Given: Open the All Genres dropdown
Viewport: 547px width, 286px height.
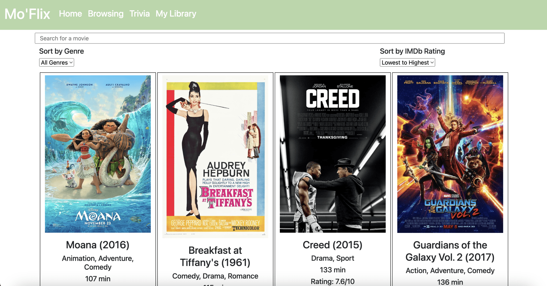Looking at the screenshot, I should coord(57,62).
